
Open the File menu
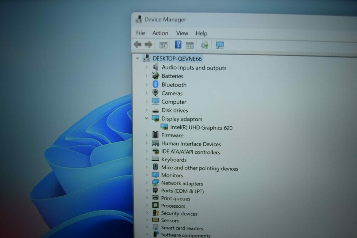140,33
